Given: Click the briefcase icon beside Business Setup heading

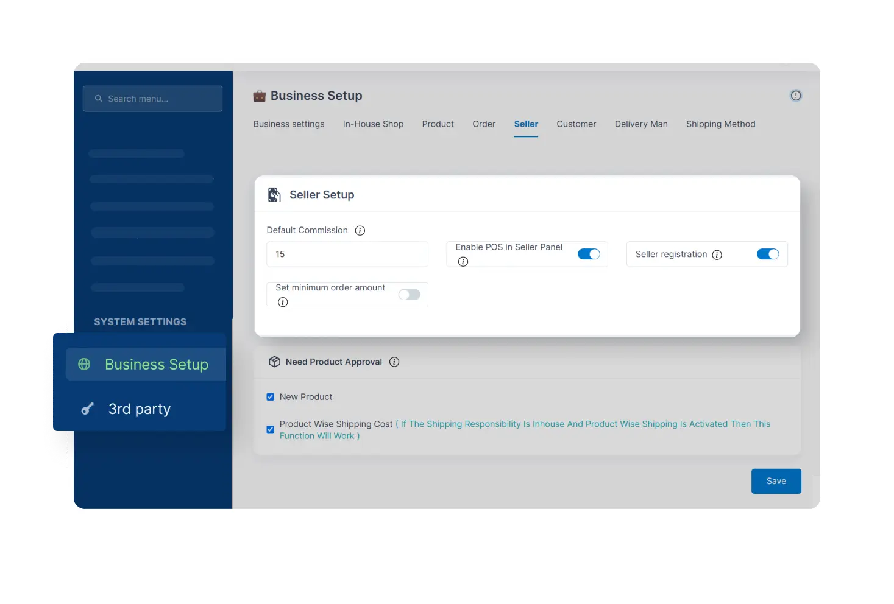Looking at the screenshot, I should tap(259, 95).
